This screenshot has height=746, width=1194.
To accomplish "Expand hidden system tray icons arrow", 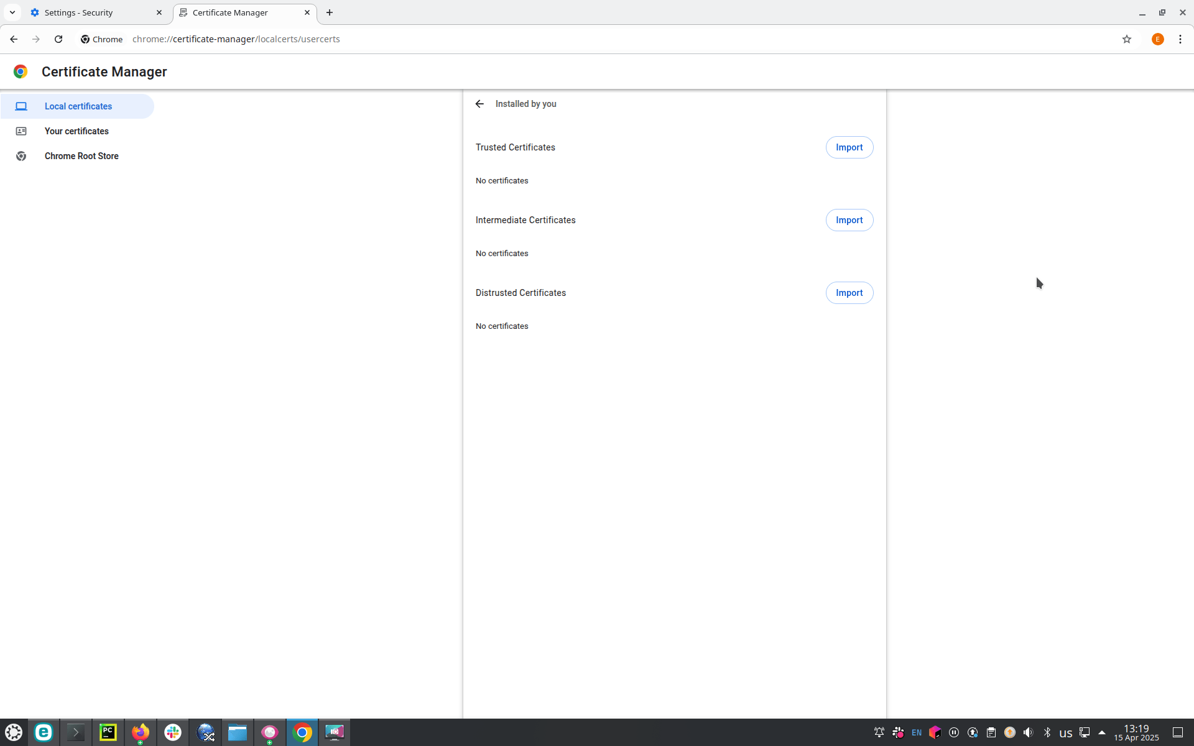I will pos(1102,732).
